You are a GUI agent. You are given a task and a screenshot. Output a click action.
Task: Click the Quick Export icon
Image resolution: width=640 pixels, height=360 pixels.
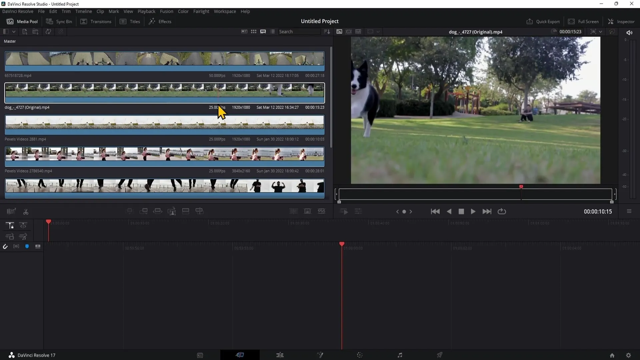[529, 21]
